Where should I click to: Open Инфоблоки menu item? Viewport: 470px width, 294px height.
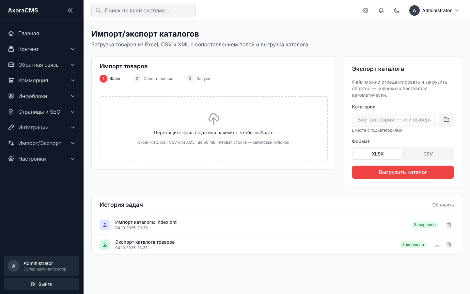pyautogui.click(x=42, y=96)
